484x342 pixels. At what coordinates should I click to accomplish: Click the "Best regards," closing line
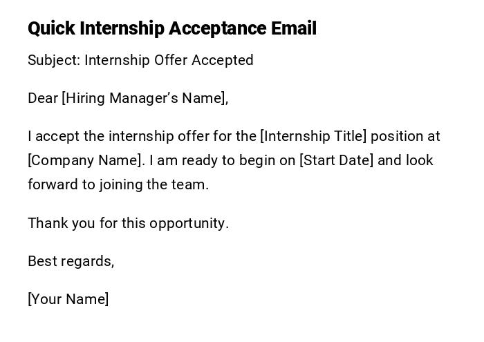[71, 261]
